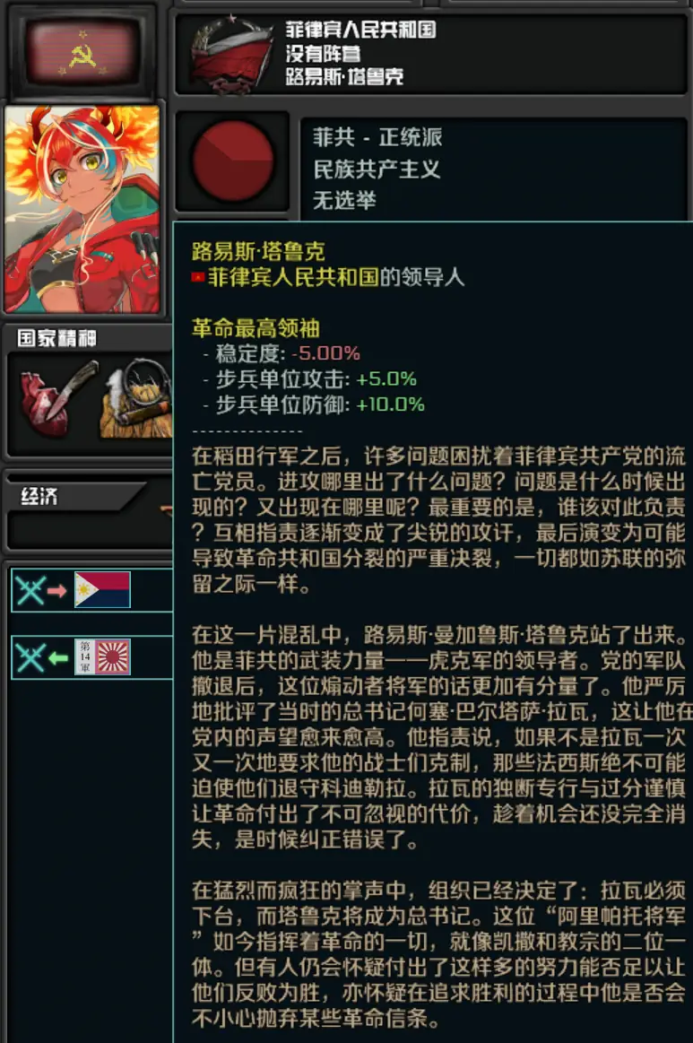Click the communist hammer and sickle flag

(x=82, y=52)
